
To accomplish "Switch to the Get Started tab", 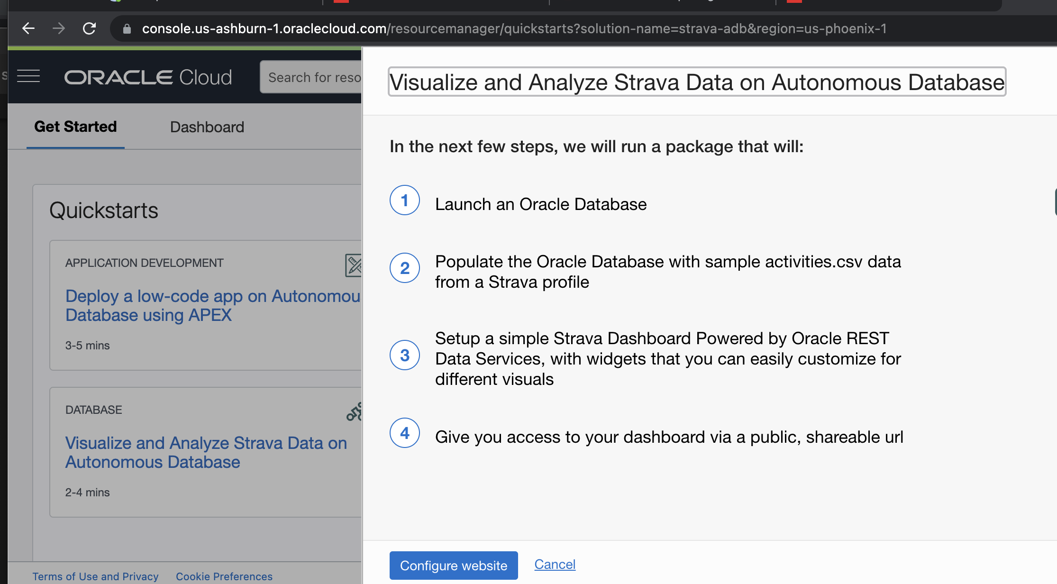I will 75,127.
